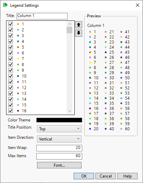Click item 38 in the Preview legend

(109, 119)
